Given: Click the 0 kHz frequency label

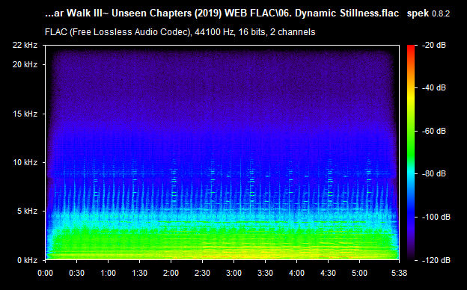Looking at the screenshot, I should 27,260.
